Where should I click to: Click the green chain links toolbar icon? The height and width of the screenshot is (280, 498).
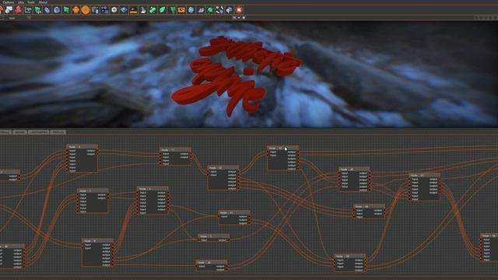point(153,10)
